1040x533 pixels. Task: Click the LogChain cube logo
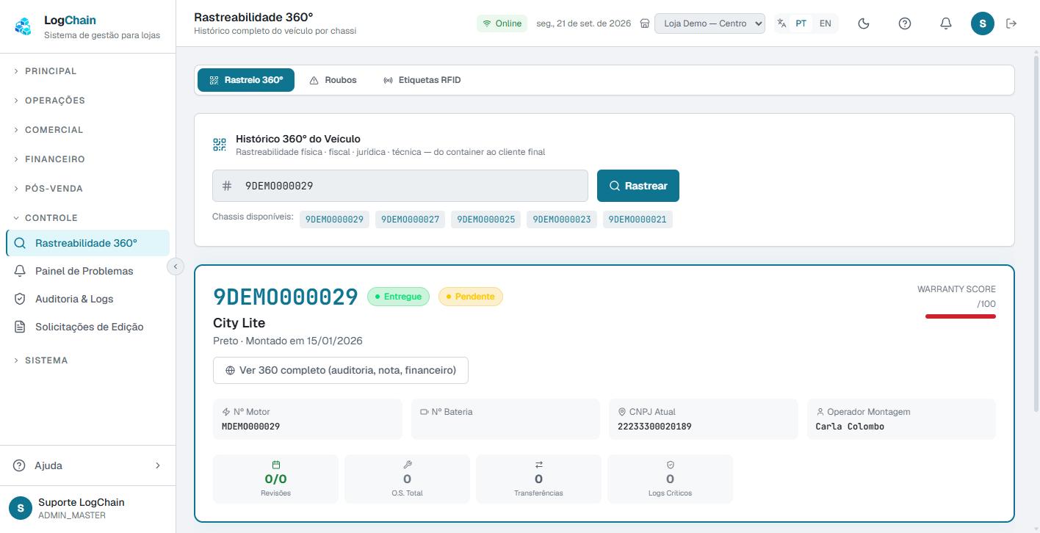[24, 27]
